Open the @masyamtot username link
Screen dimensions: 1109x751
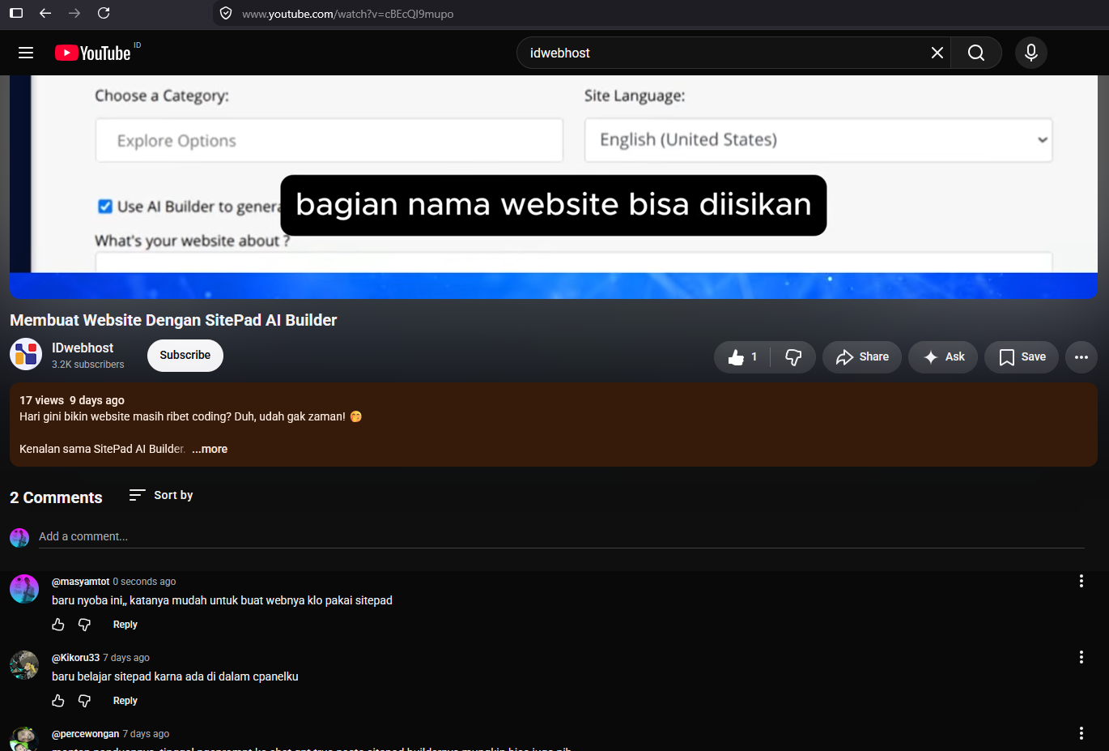pos(81,582)
